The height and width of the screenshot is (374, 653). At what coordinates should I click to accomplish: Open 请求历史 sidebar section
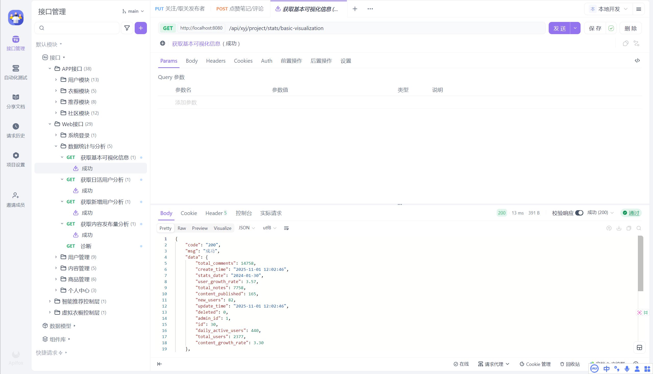[16, 130]
